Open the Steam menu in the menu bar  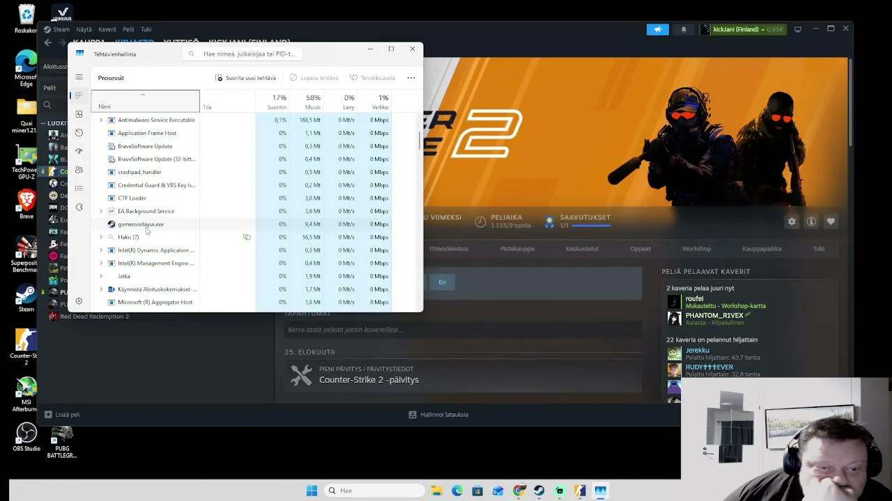(57, 29)
